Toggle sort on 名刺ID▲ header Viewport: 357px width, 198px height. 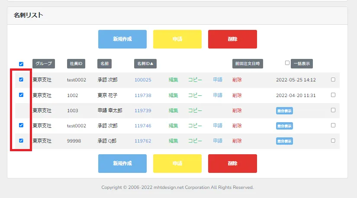click(145, 64)
